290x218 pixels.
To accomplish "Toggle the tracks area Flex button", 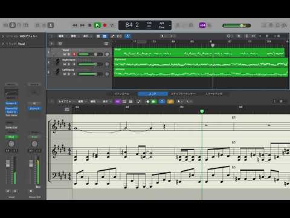I will click(119, 36).
